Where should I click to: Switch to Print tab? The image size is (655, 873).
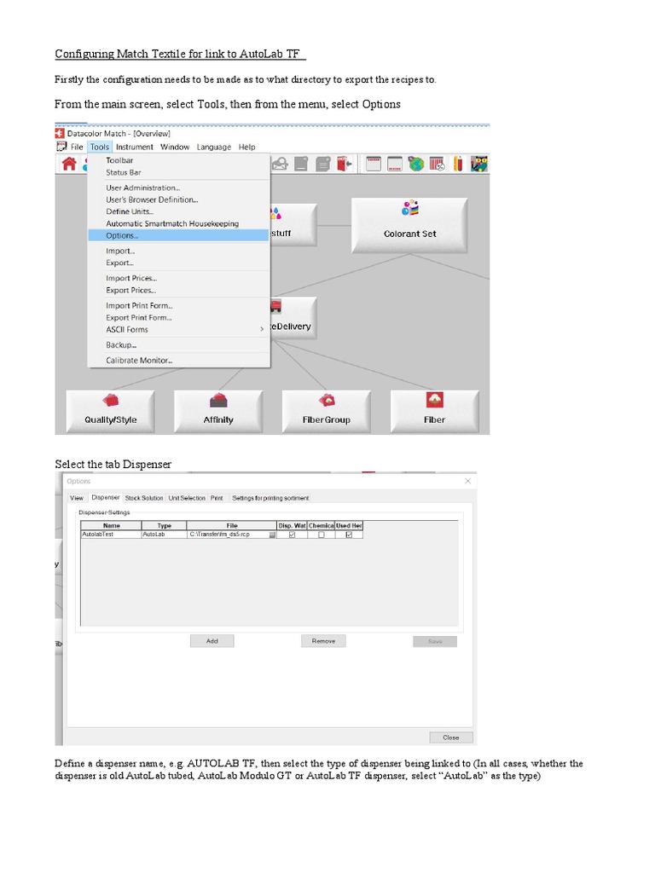[x=217, y=498]
